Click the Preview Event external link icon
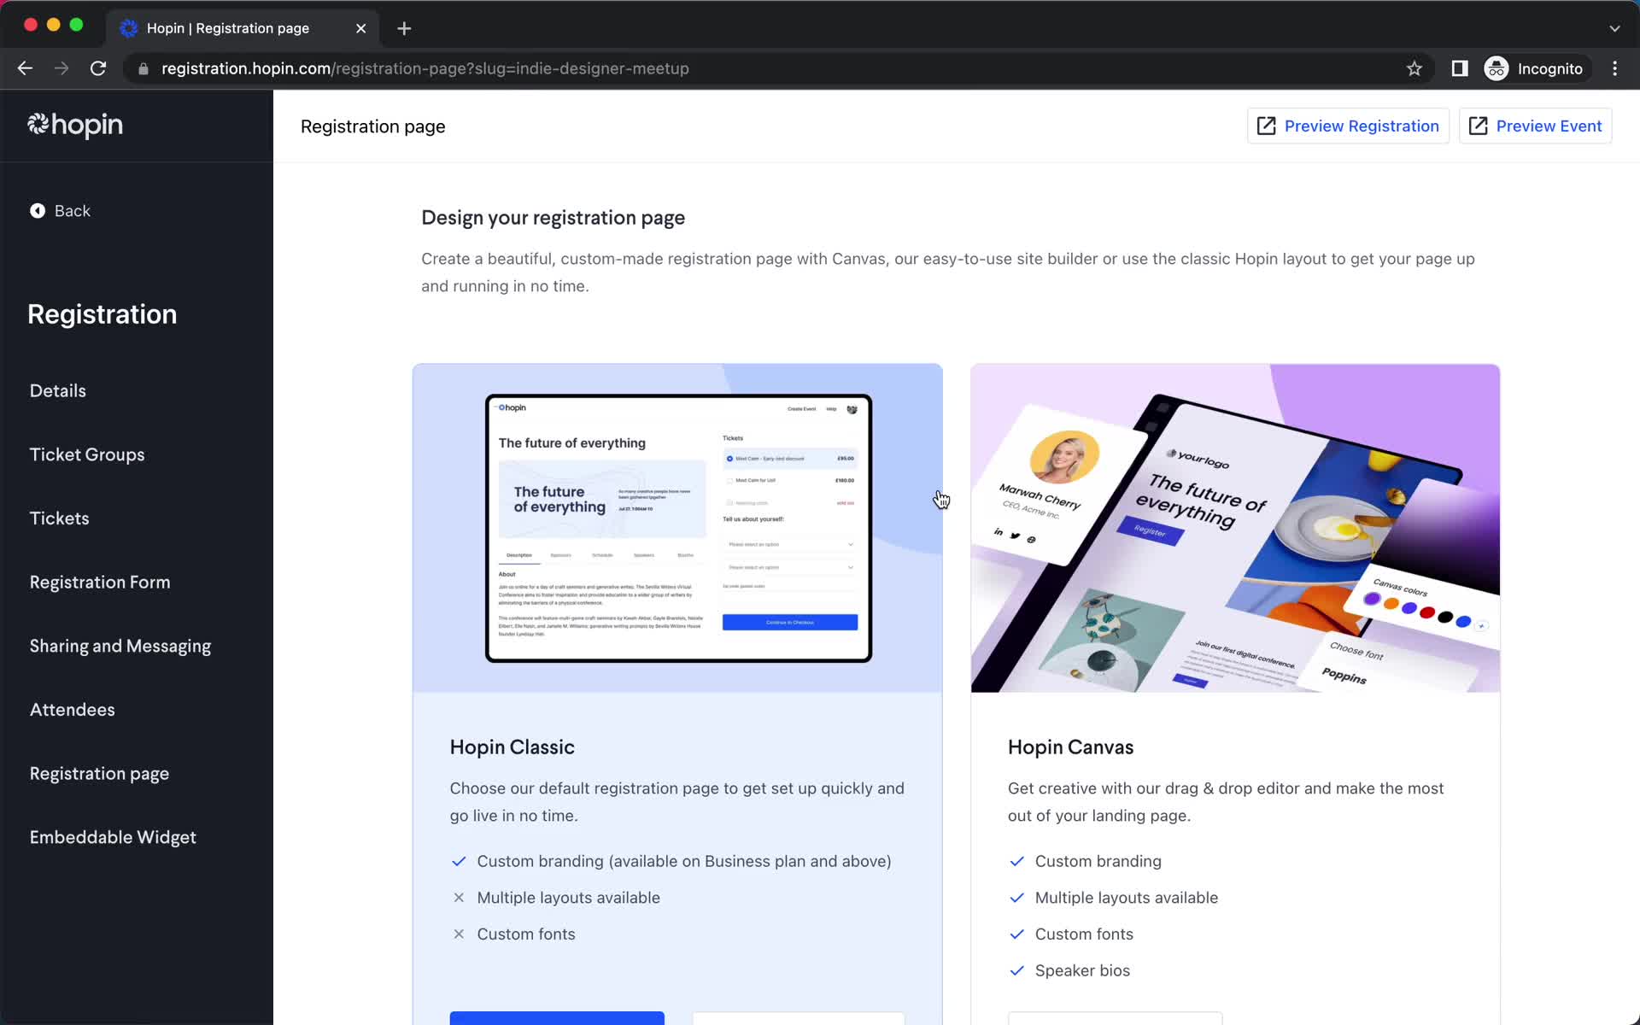The width and height of the screenshot is (1640, 1025). (1479, 126)
